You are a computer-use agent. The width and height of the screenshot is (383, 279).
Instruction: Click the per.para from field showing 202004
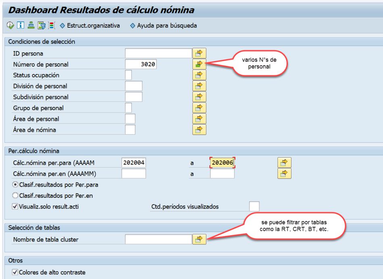click(133, 162)
